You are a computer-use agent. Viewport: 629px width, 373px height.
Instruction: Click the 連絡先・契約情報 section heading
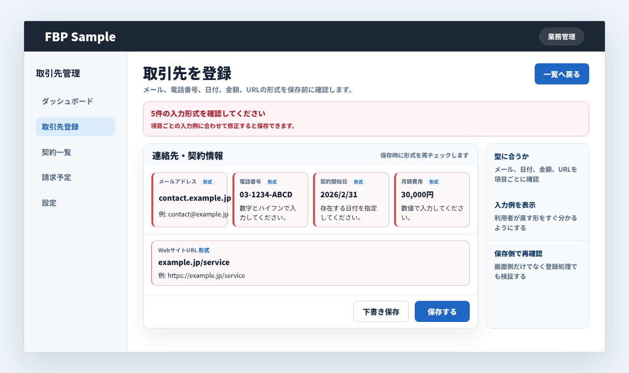(x=188, y=156)
